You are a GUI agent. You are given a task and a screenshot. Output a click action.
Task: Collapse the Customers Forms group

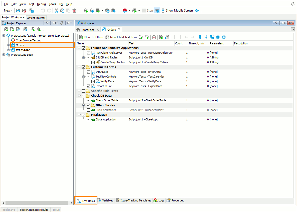(x=79, y=67)
